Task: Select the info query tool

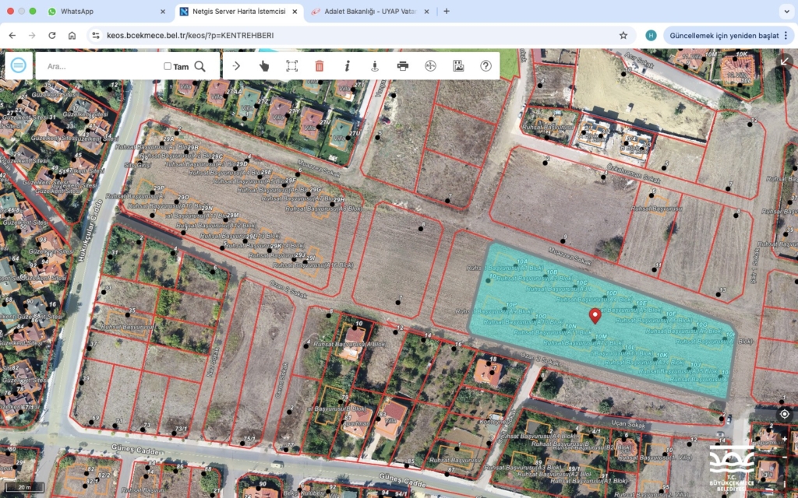Action: pyautogui.click(x=347, y=66)
